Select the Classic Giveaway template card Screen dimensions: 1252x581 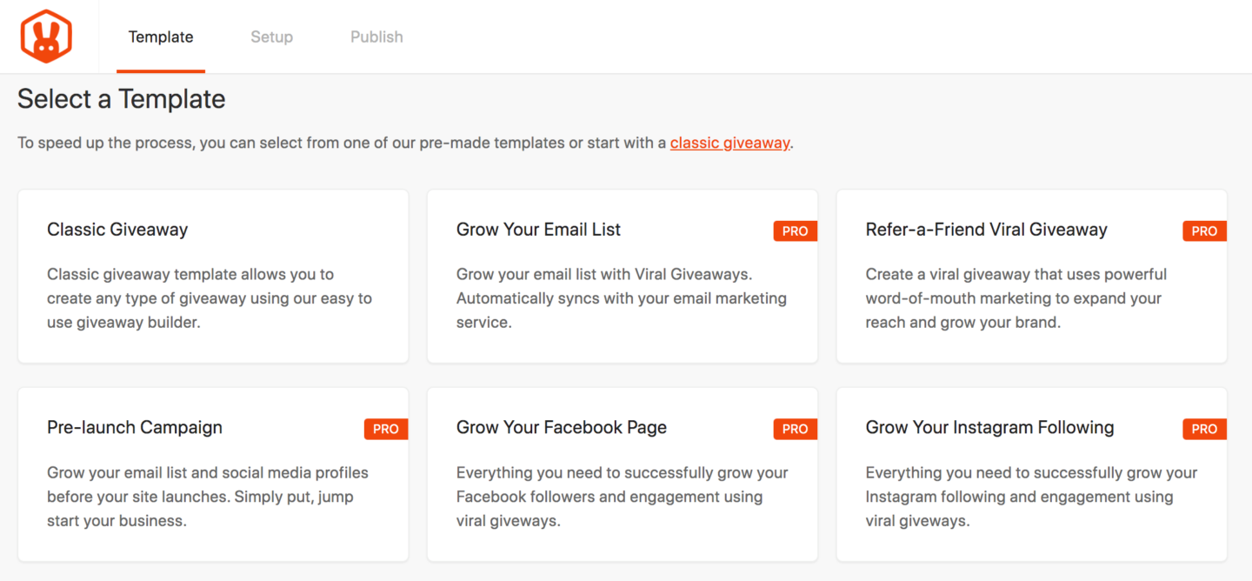tap(213, 276)
